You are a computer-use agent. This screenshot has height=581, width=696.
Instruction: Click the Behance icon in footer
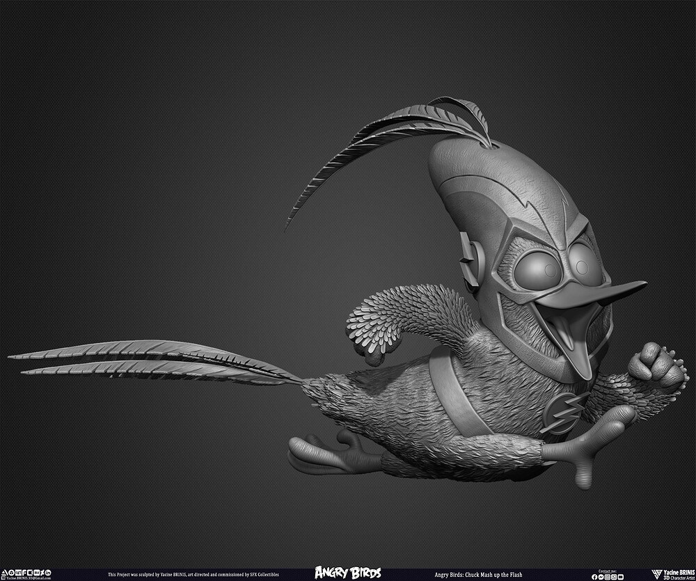tap(37, 573)
